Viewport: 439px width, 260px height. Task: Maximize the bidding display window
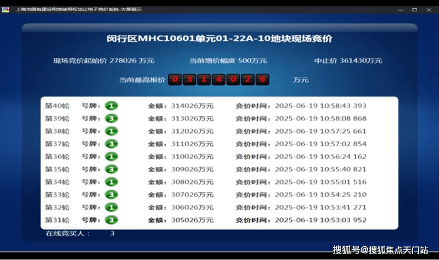coord(414,10)
